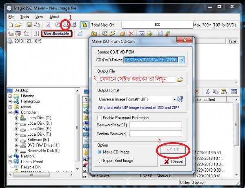
Task: Open the View menu
Action: point(39,17)
